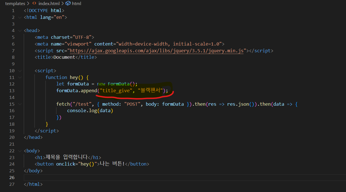
Task: Click the "/test" string in fetch
Action: point(82,104)
